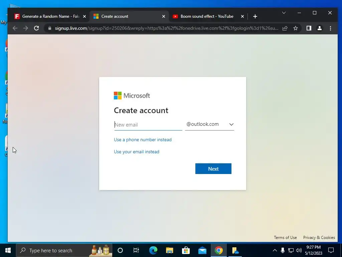The height and width of the screenshot is (257, 342).
Task: Share this page icon in address bar
Action: (285, 28)
